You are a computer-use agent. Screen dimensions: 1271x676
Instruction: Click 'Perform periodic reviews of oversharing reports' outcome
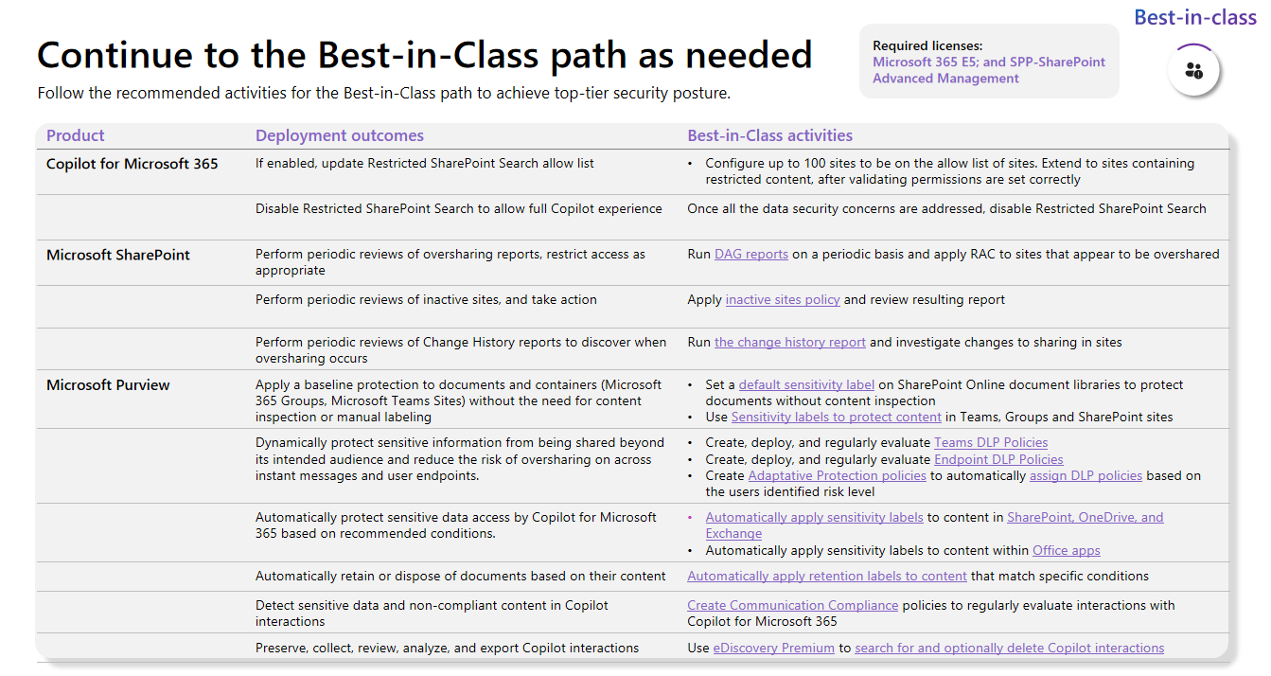tap(450, 262)
